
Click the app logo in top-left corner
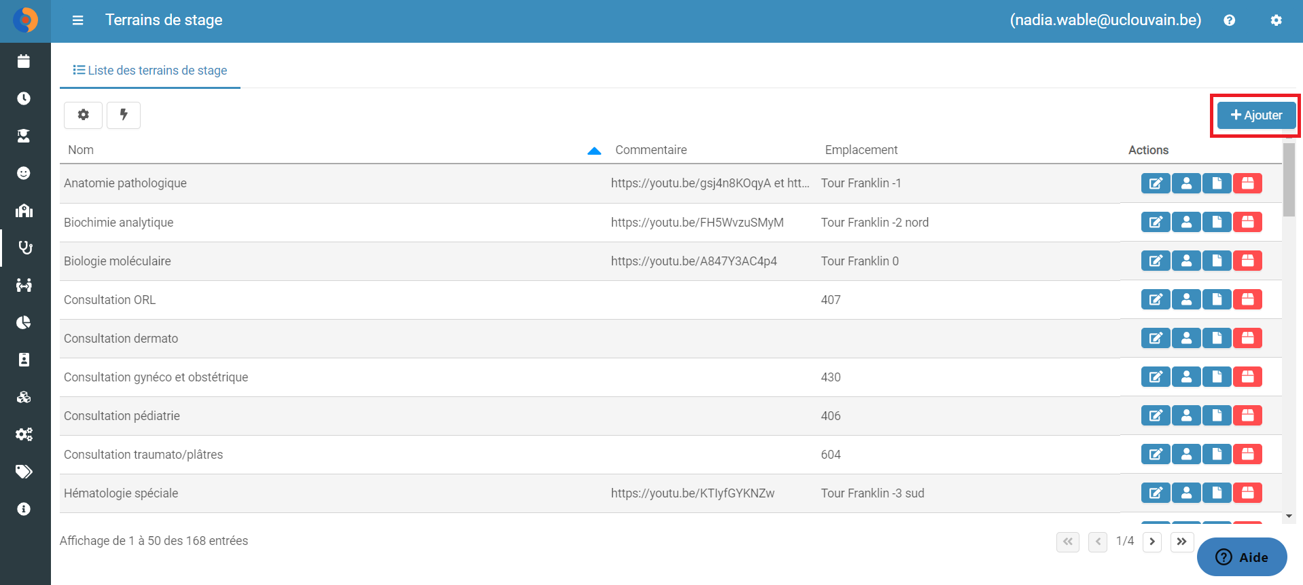coord(25,20)
